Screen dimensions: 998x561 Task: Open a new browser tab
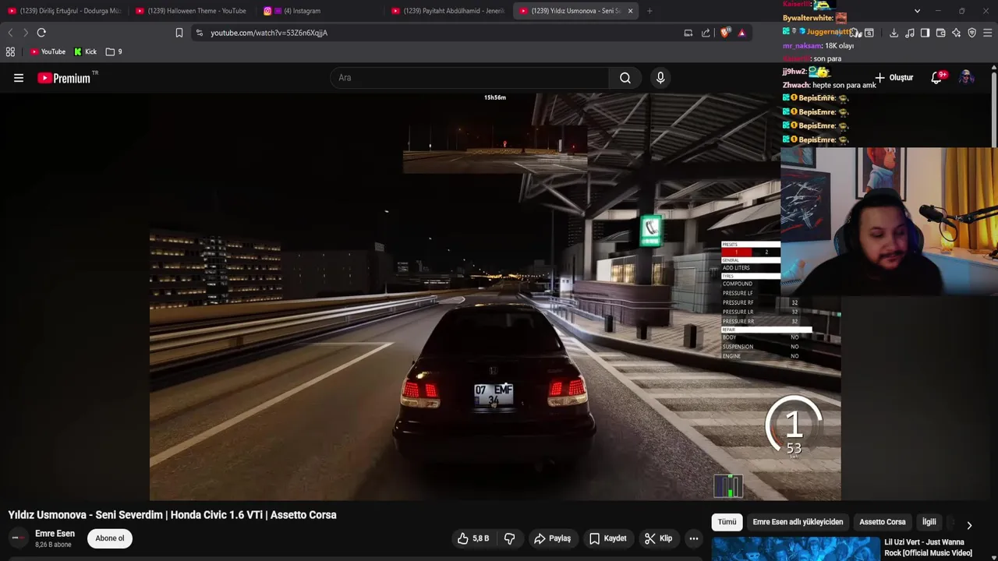(649, 11)
